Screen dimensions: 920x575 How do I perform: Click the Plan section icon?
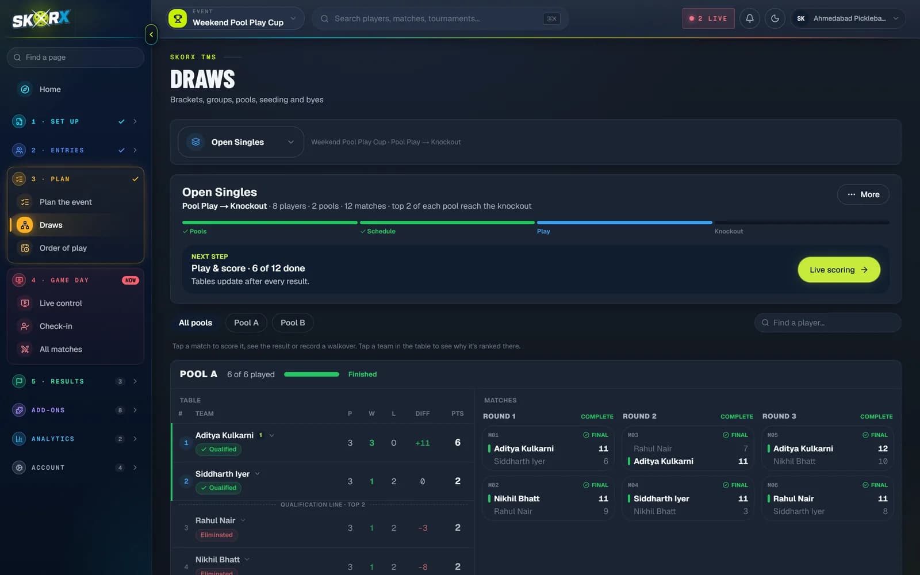point(19,179)
